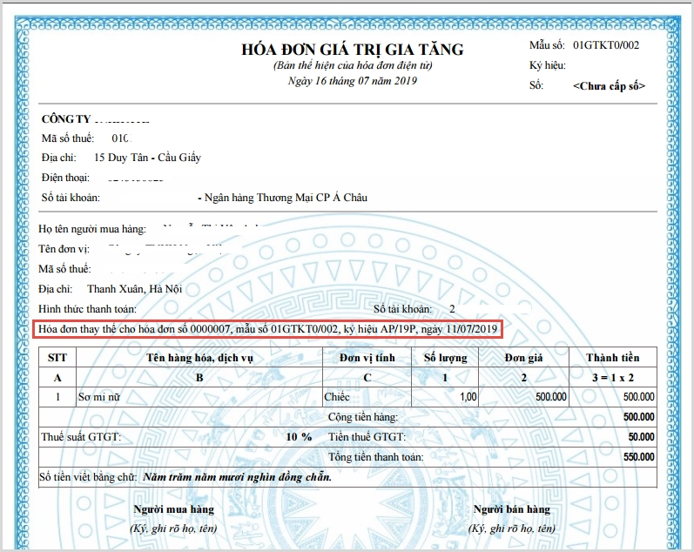
Task: Click the Đơn giá column header
Action: 525,358
